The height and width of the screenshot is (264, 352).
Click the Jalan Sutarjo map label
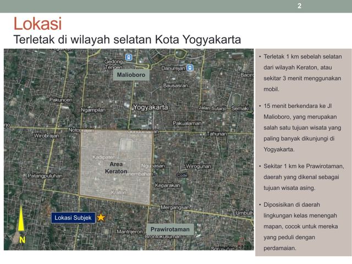(212, 108)
